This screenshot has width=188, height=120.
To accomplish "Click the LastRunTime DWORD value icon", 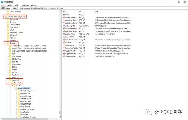I will click(64, 34).
